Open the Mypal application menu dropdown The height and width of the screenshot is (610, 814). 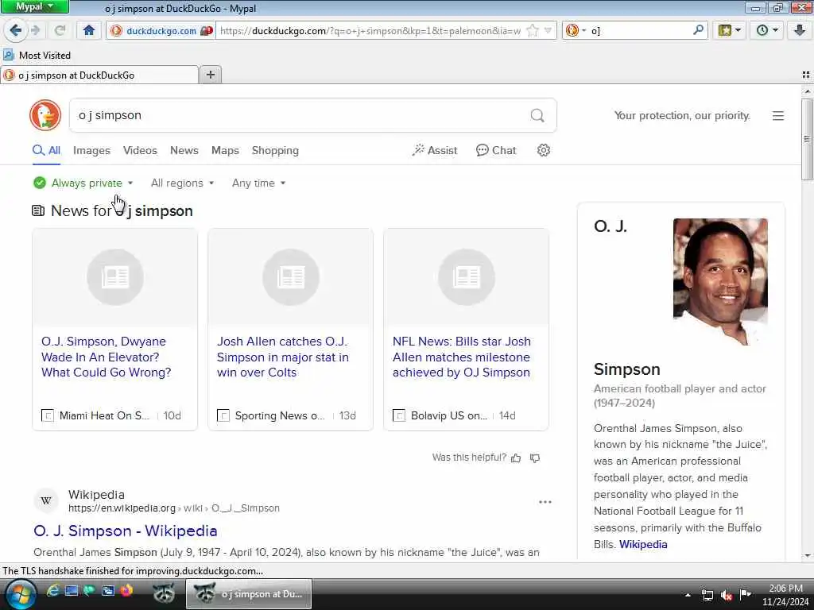[34, 6]
